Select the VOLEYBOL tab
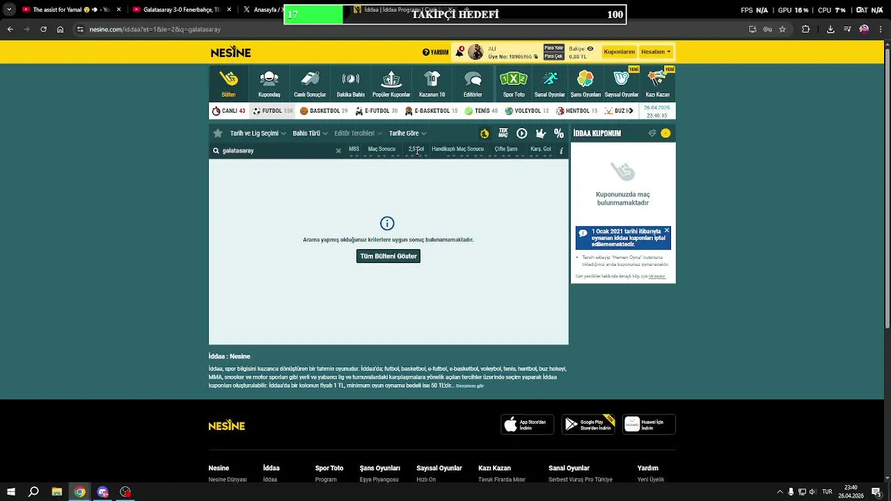The image size is (891, 501). tap(527, 111)
